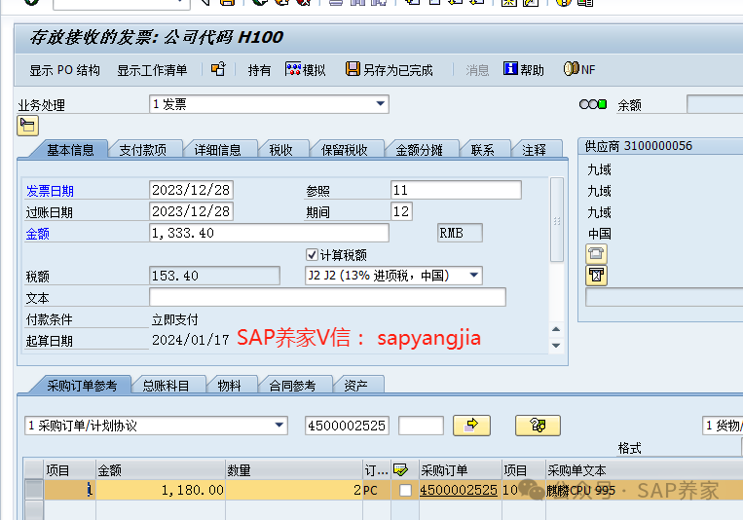
Task: Click the 持有 hold button
Action: click(259, 70)
